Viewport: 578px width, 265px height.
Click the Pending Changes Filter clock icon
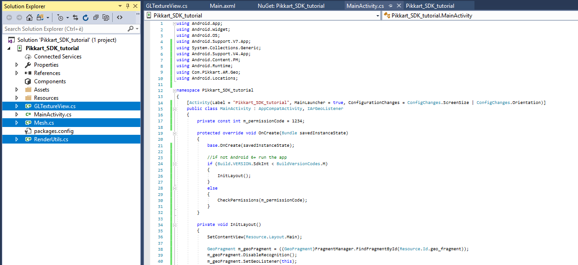(x=60, y=17)
